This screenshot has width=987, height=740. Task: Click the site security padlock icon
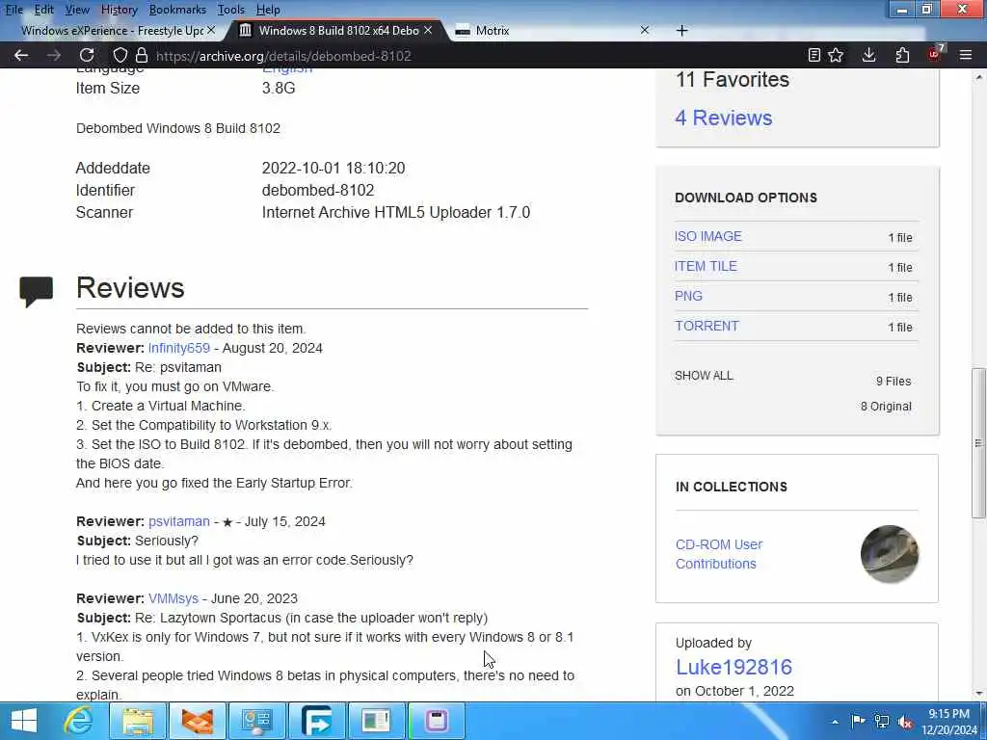coord(142,55)
